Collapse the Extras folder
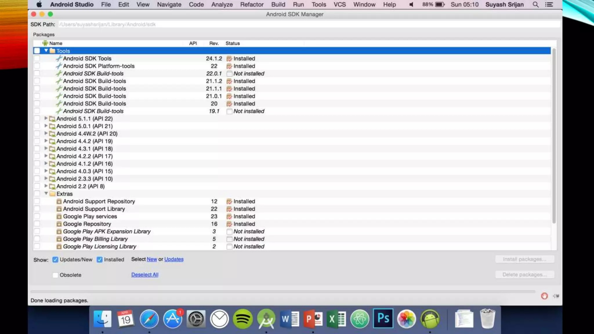This screenshot has width=594, height=334. pos(46,193)
